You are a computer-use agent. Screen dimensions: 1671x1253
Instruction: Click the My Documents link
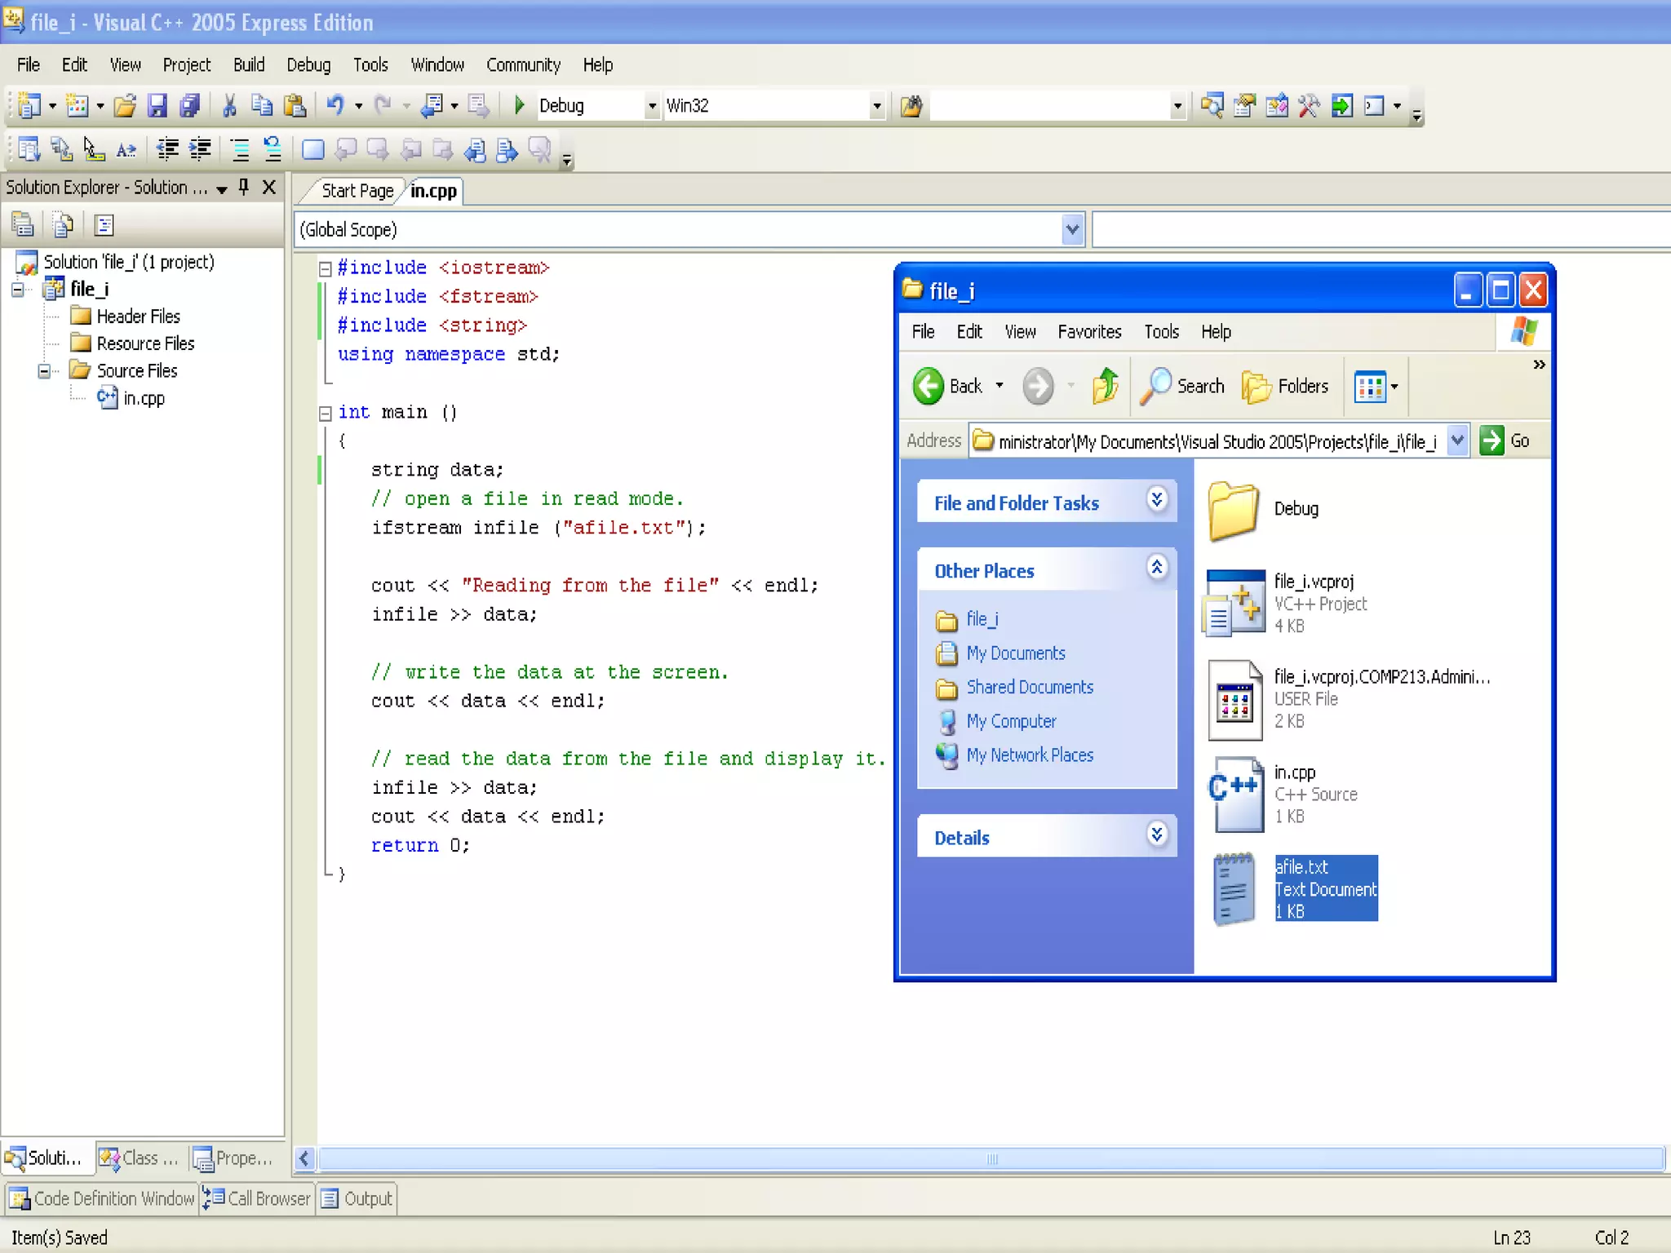click(x=1015, y=653)
